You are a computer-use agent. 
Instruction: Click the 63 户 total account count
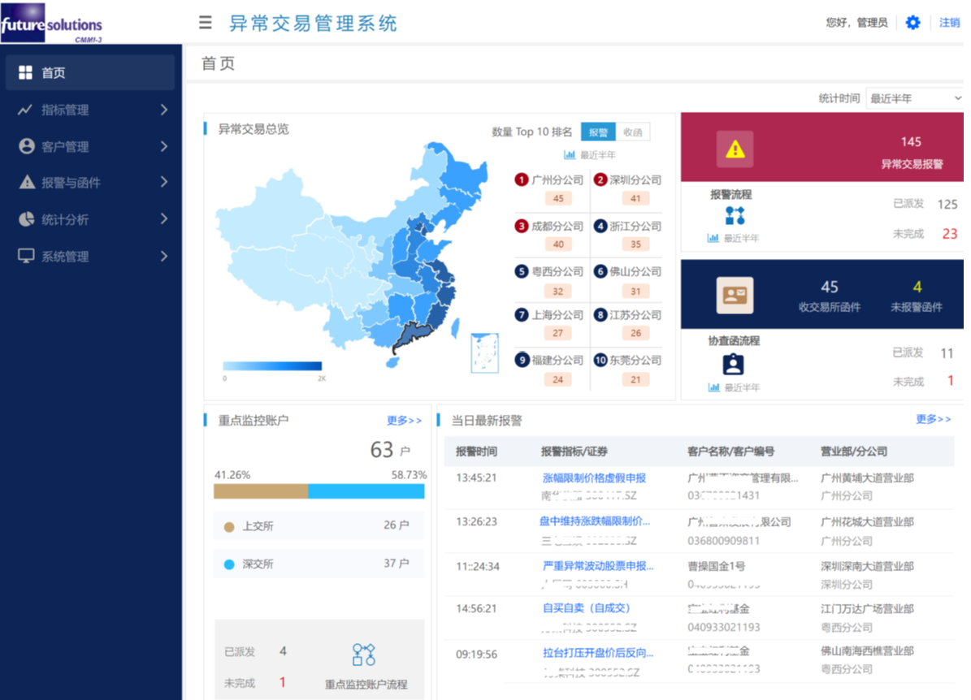[x=390, y=450]
